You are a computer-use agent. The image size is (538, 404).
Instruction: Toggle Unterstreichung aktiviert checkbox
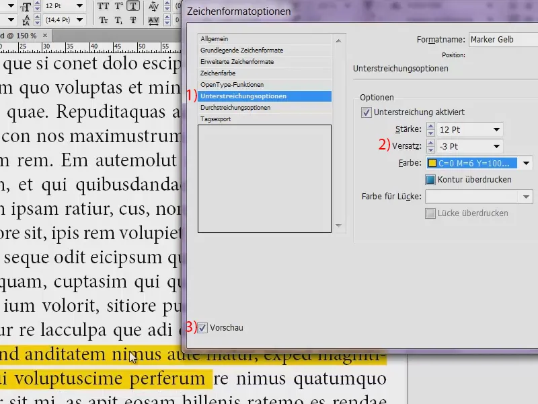click(x=366, y=112)
